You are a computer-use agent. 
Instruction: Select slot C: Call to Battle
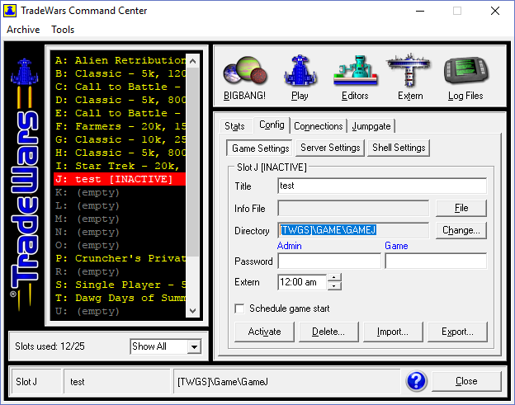click(x=120, y=87)
